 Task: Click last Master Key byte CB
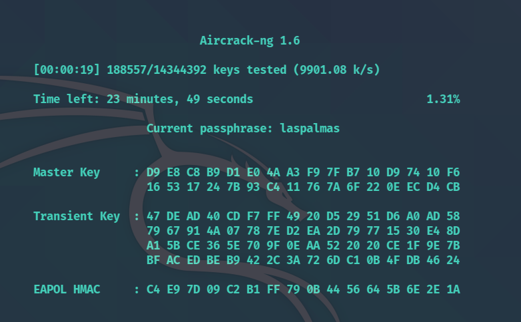[453, 187]
